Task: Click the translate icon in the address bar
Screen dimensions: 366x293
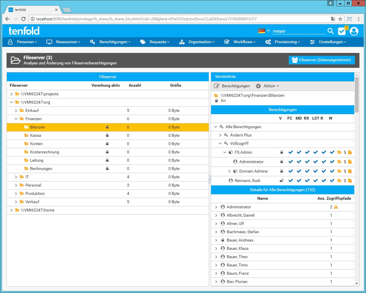Action: [333, 19]
